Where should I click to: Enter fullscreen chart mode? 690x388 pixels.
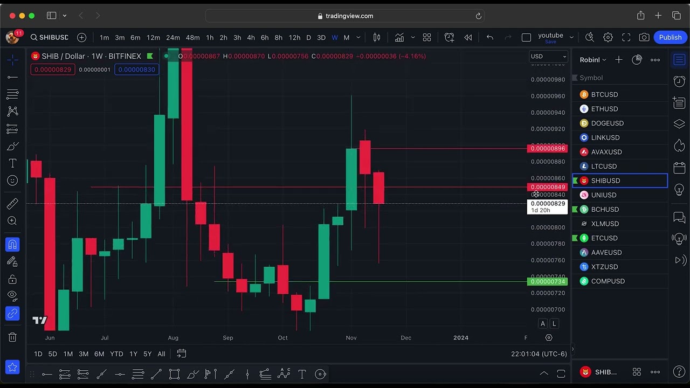(626, 37)
